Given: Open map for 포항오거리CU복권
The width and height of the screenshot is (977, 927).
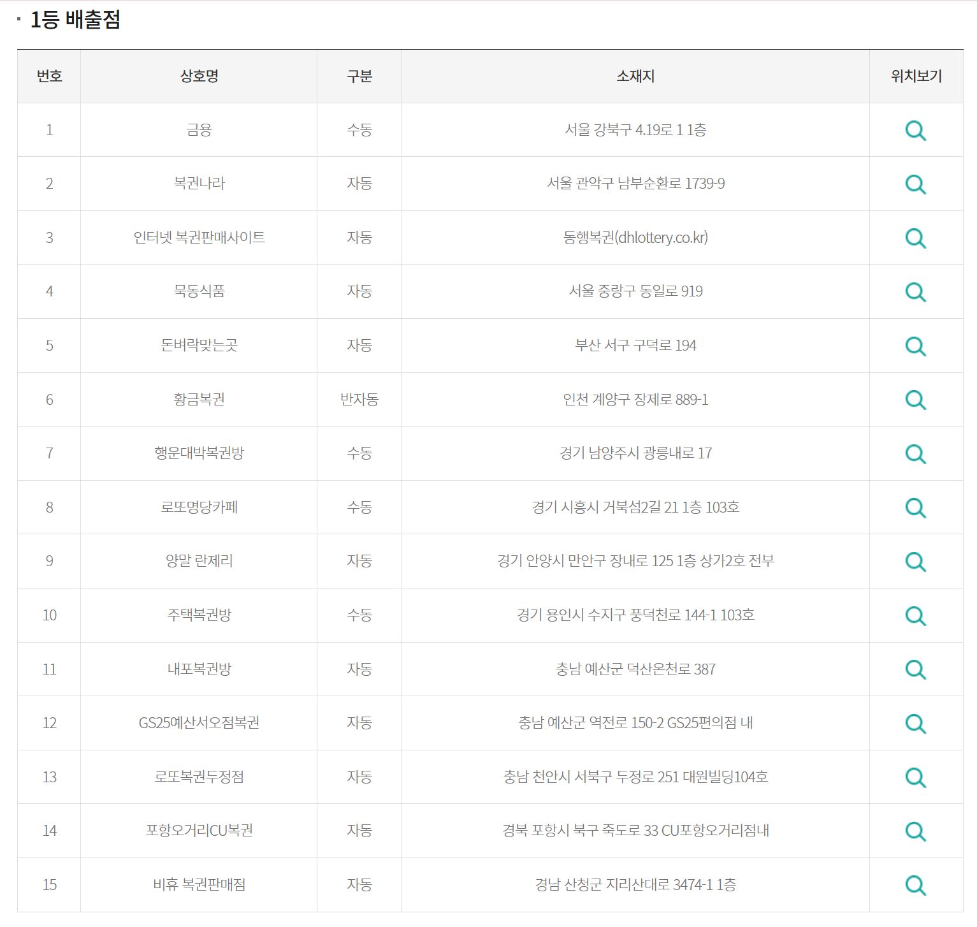Looking at the screenshot, I should click(x=916, y=831).
